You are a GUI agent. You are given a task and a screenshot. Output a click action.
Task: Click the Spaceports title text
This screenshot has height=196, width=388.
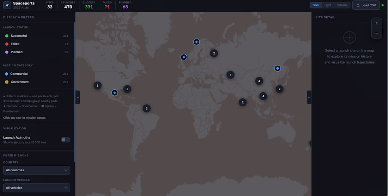[24, 3]
